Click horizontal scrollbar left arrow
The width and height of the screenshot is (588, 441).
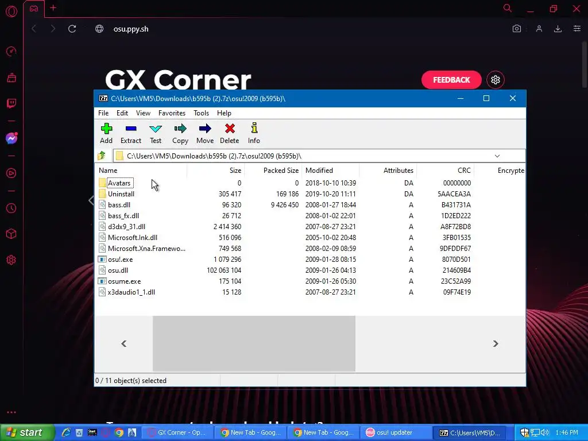click(x=124, y=343)
